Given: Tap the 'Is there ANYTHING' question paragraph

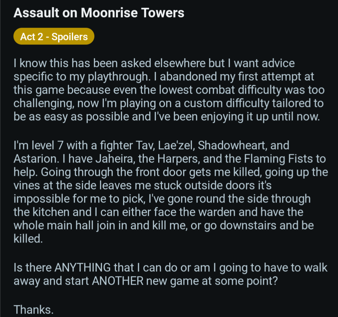Looking at the screenshot, I should [170, 274].
